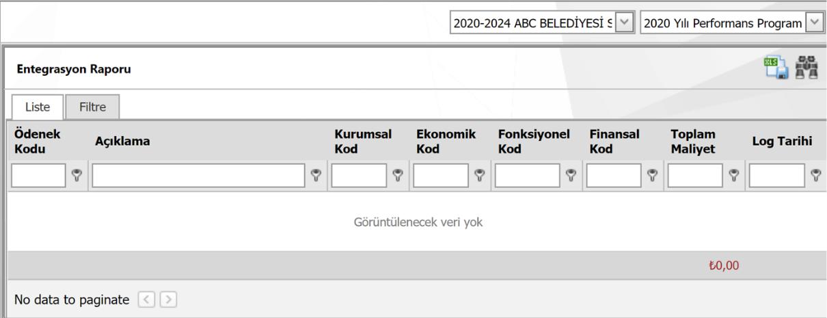Click filter icon for Açıklama column
This screenshot has height=318, width=827.
[x=316, y=176]
